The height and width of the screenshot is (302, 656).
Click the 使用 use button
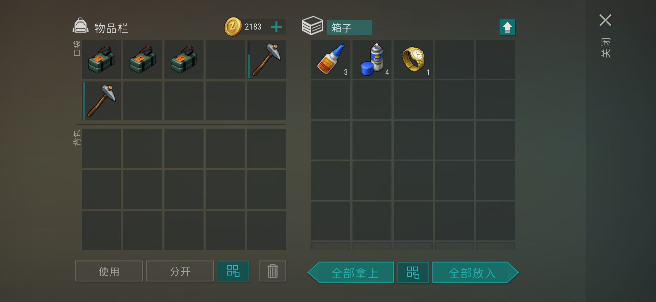coord(109,271)
